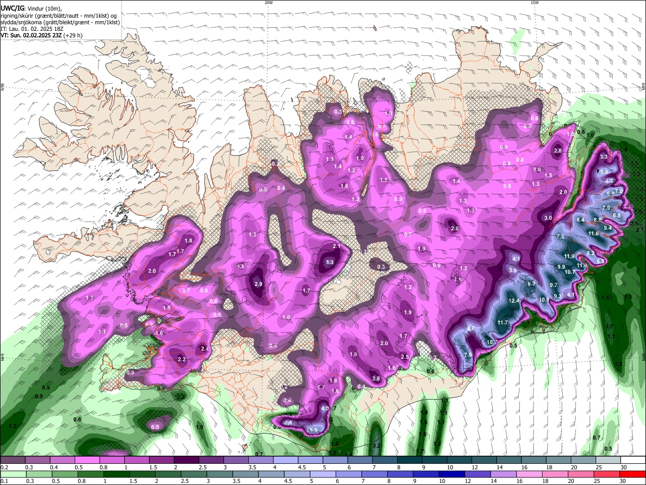Screen dimensions: 646x485
Task: Select the slydda/snjókoma legend description line
Action: click(60, 22)
